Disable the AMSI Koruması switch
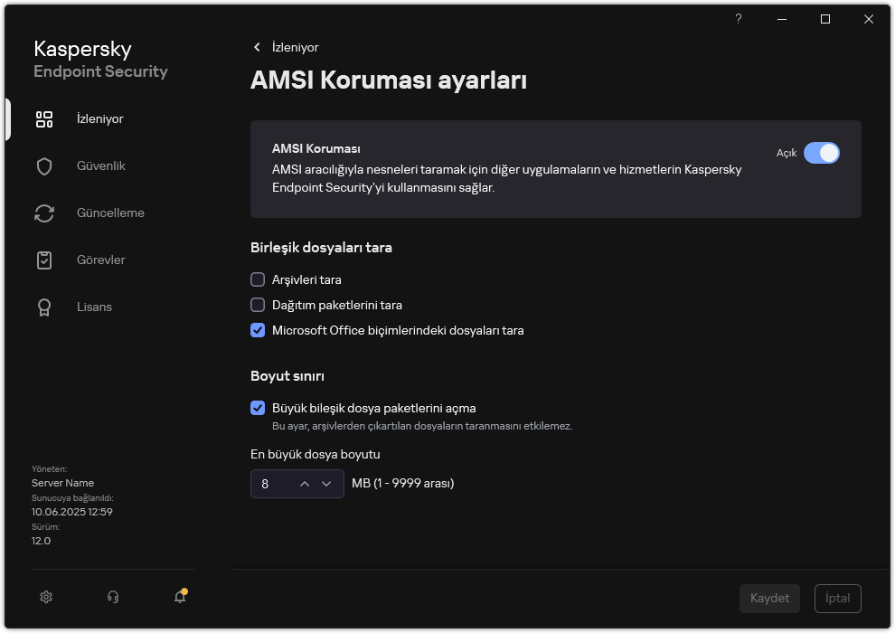 point(822,154)
